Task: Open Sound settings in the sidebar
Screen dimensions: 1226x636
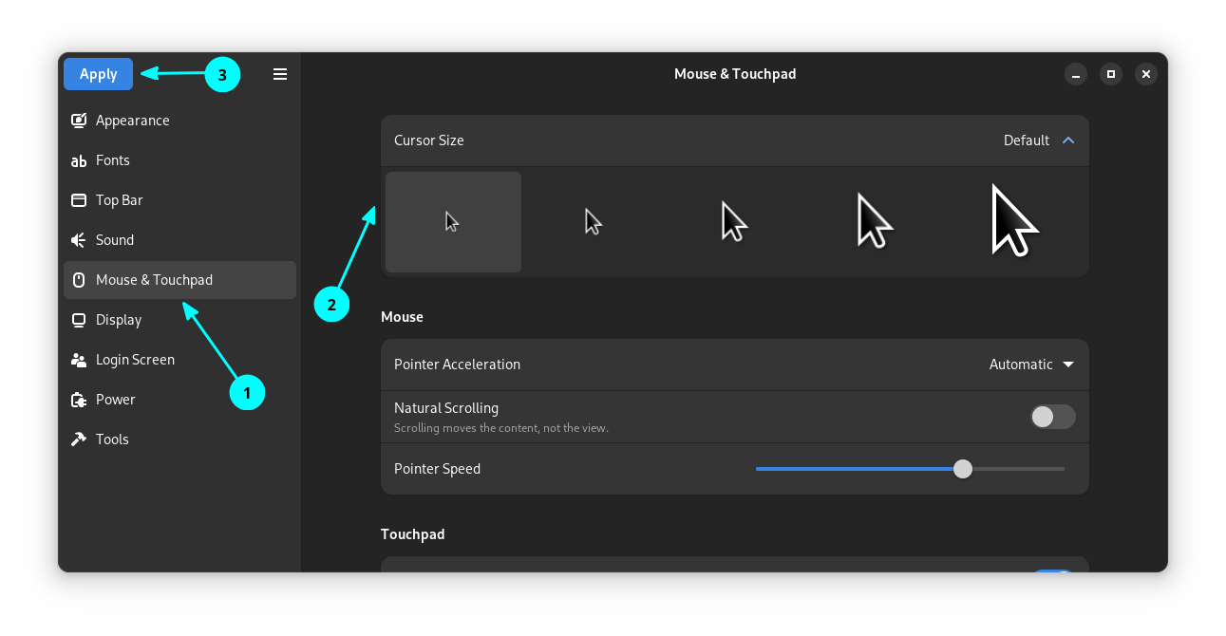Action: point(114,239)
